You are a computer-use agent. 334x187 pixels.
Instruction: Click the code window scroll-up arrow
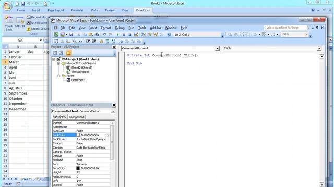pos(321,56)
